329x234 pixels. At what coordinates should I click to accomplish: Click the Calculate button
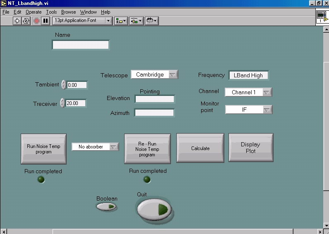pyautogui.click(x=200, y=148)
